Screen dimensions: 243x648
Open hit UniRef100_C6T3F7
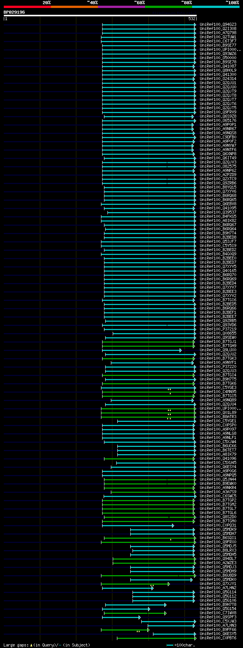(x=218, y=41)
